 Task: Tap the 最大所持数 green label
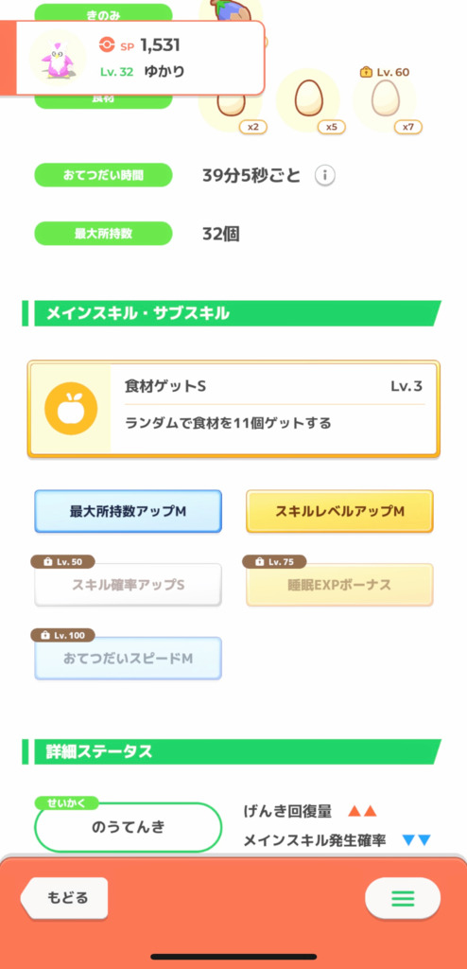tap(103, 234)
